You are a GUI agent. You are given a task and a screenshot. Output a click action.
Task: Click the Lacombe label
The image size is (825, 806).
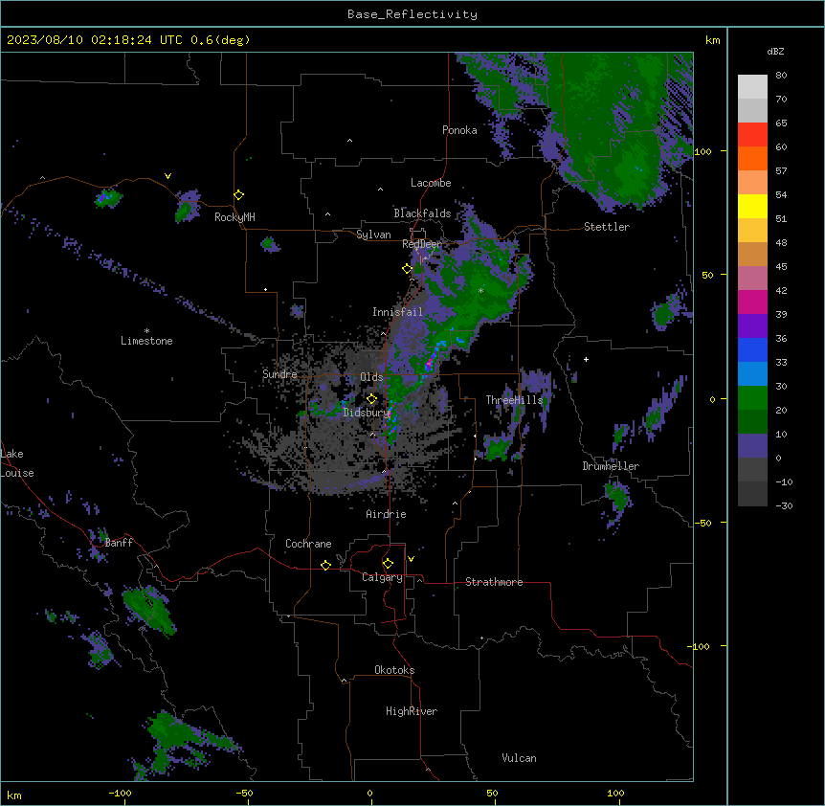pyautogui.click(x=431, y=183)
